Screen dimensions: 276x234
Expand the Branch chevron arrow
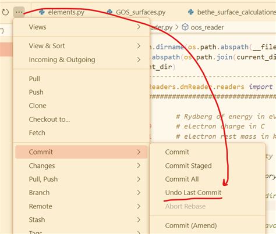coord(139,193)
